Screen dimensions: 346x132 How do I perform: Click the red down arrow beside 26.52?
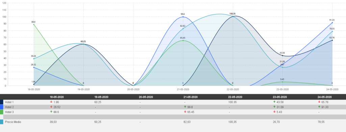pyautogui.click(x=51, y=107)
